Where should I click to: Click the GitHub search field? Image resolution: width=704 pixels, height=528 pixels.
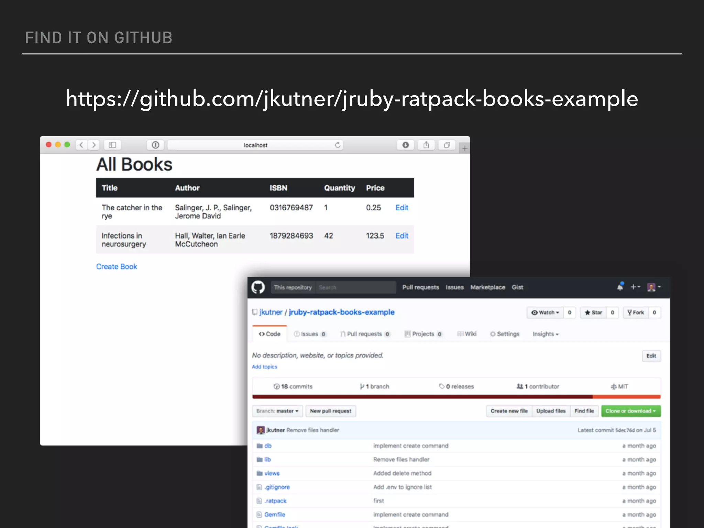pos(355,287)
